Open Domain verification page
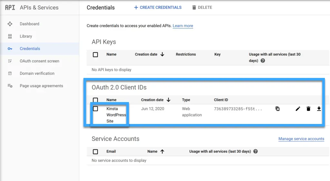 click(x=37, y=73)
